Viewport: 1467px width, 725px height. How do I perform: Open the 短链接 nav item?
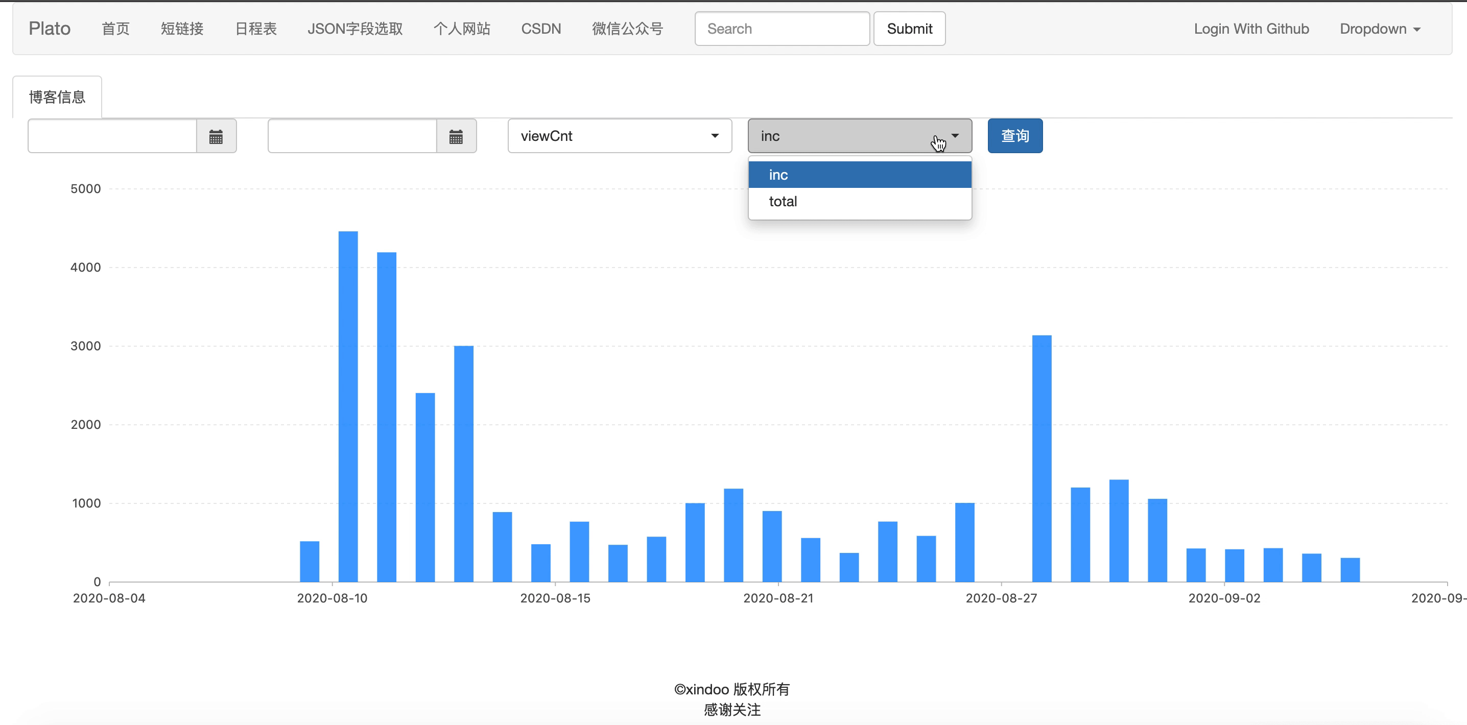pyautogui.click(x=182, y=29)
